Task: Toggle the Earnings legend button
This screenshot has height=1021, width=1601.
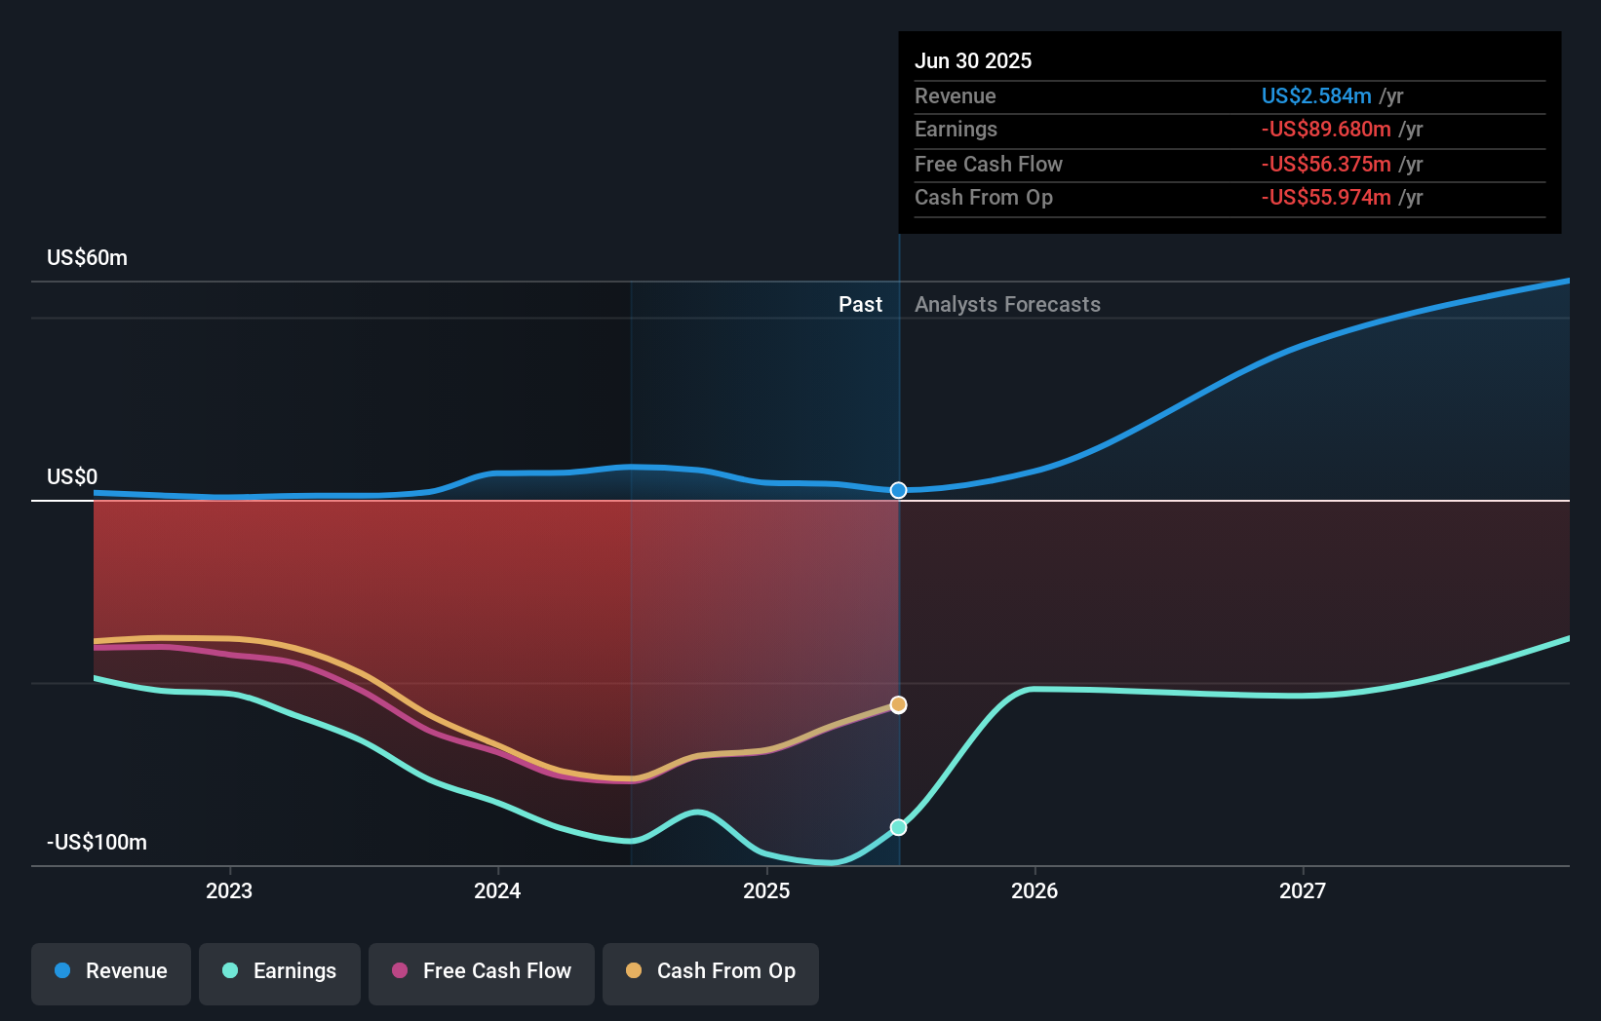Action: click(x=280, y=973)
